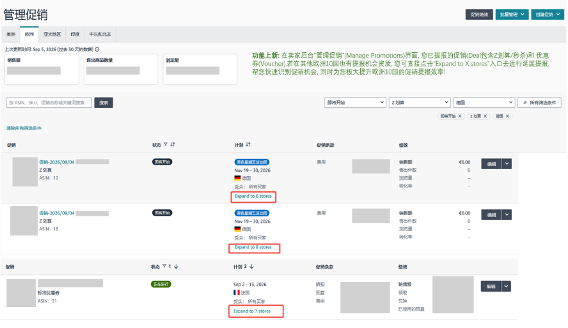
Task: Expand the arrow next to 编辑 in ASIN 18 row
Action: click(507, 215)
